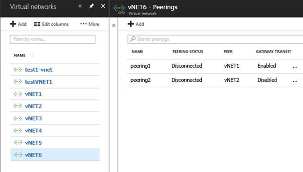Sort peerings by Peering Status column
The height and width of the screenshot is (172, 303).
tap(188, 52)
